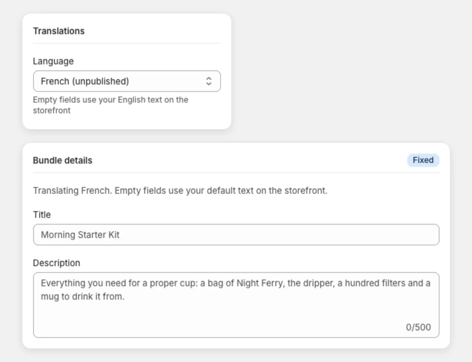The width and height of the screenshot is (472, 362).
Task: Click the Description field label
Action: pyautogui.click(x=56, y=263)
